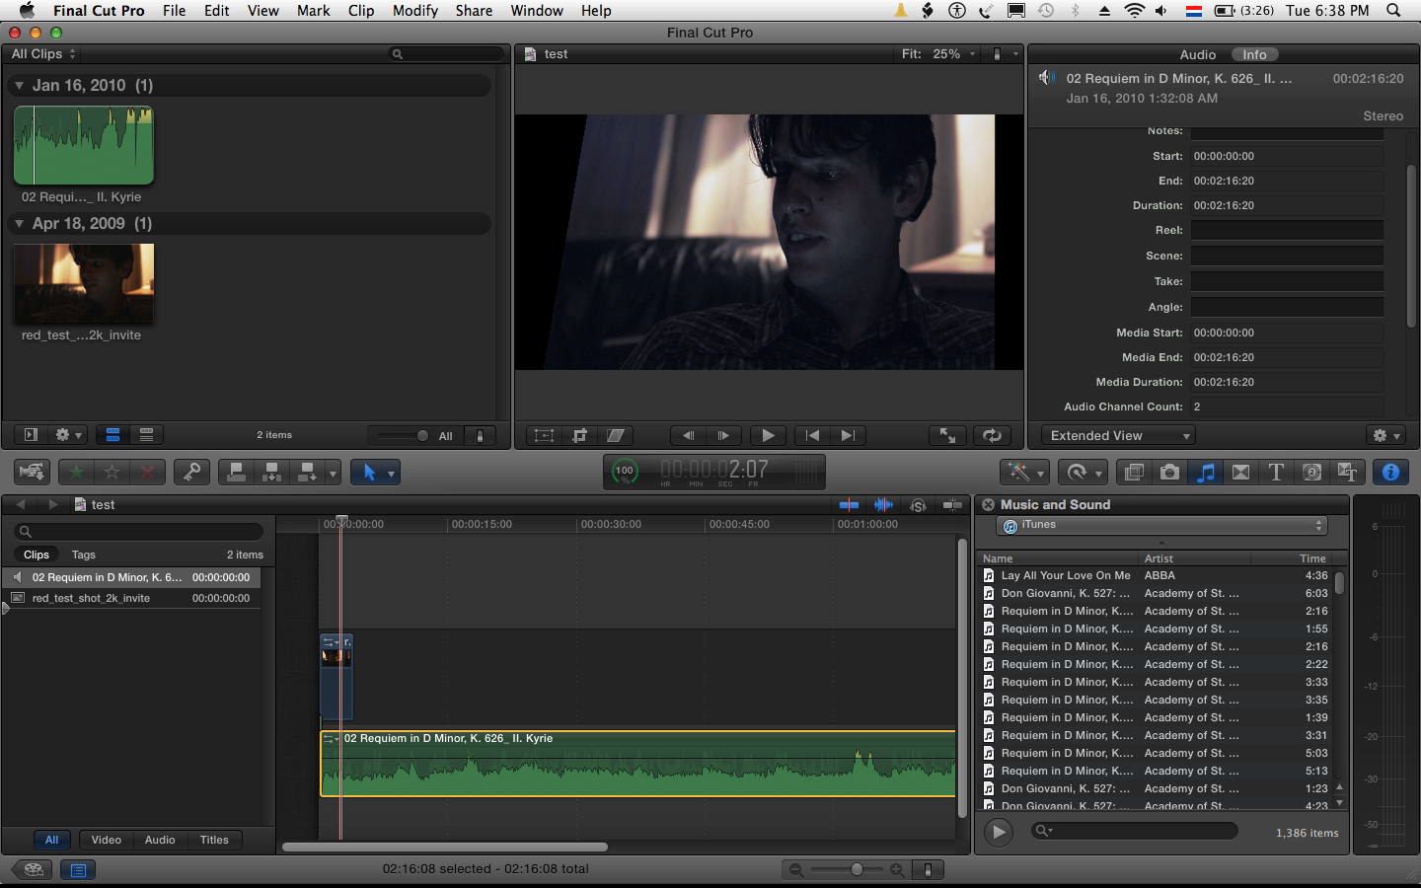
Task: Select Info tab in inspector
Action: [1254, 55]
